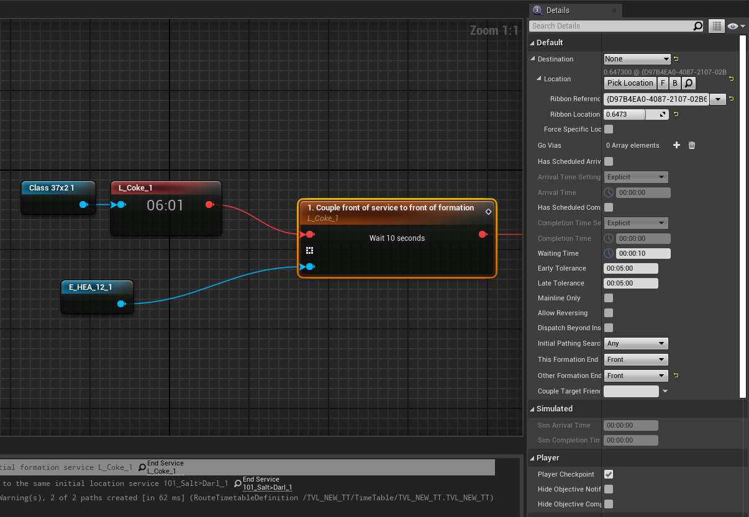Click the Details panel vertical scrollbar
Screen dimensions: 749x517
(743, 216)
